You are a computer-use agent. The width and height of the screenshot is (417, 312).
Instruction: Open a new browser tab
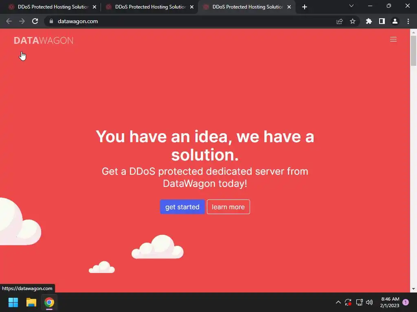coord(305,7)
